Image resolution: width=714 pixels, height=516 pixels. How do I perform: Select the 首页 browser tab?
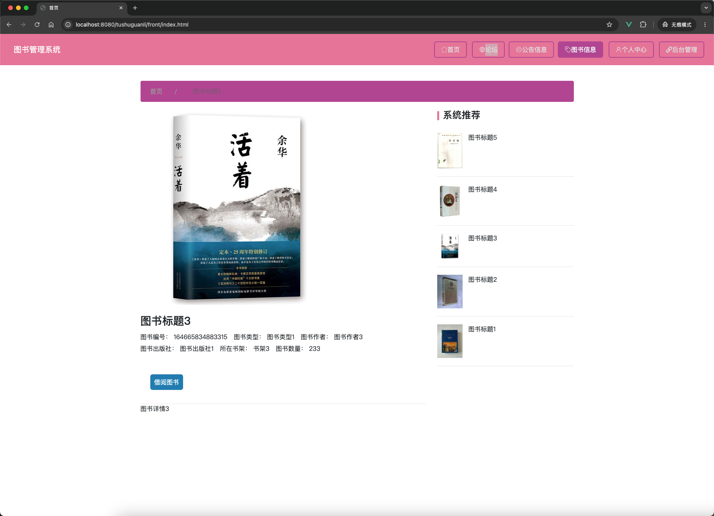(x=81, y=8)
